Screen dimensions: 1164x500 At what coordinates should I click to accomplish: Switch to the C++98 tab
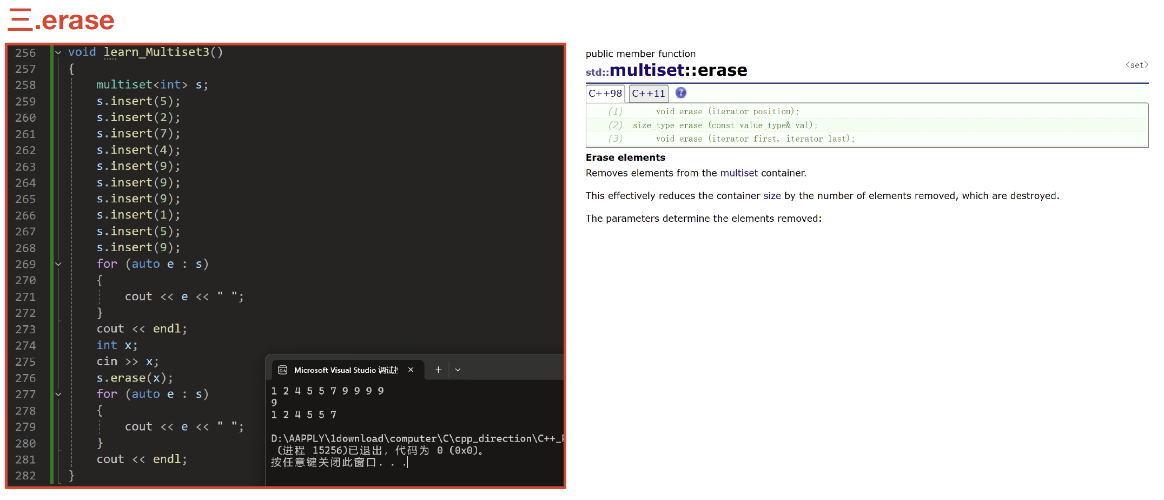coord(605,94)
